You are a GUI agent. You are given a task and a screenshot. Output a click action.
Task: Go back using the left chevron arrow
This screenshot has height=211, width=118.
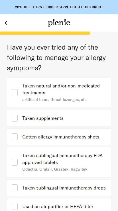tap(6, 23)
